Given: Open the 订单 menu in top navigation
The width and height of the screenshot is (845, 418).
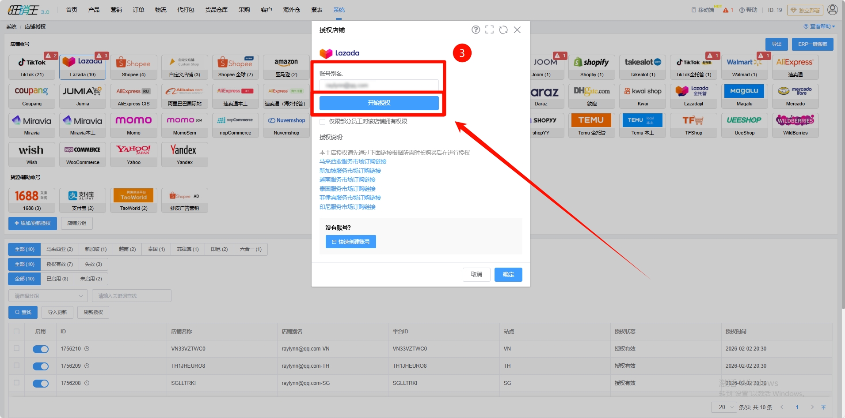Looking at the screenshot, I should click(138, 10).
